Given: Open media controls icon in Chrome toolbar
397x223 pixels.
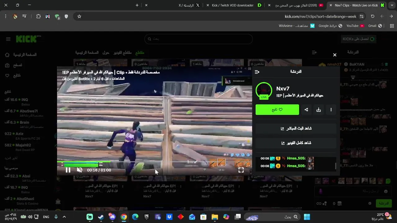Looking at the screenshot, I should (x=24, y=16).
